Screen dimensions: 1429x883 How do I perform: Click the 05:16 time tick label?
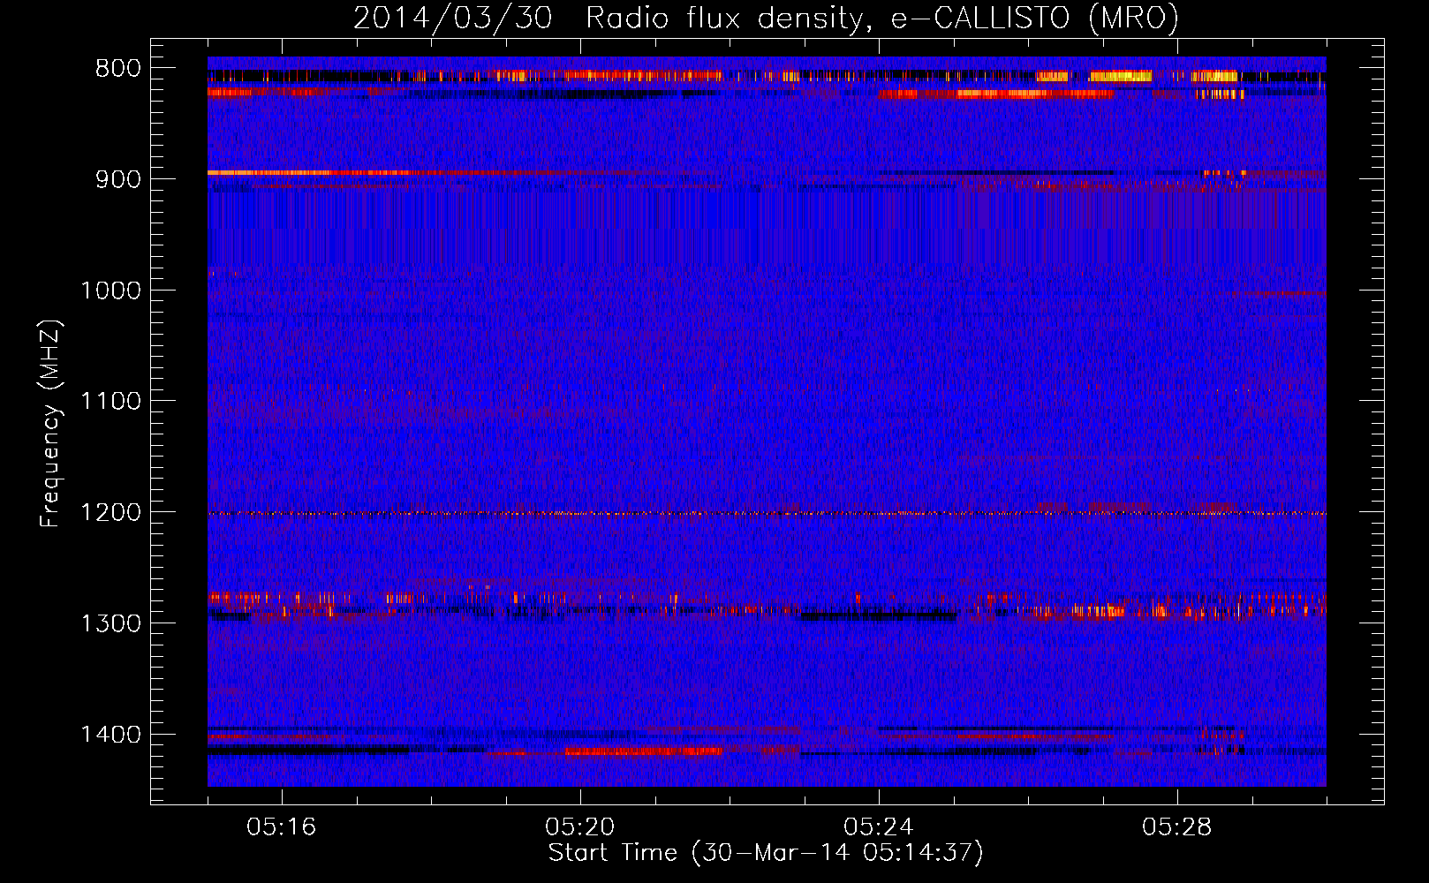click(x=282, y=827)
